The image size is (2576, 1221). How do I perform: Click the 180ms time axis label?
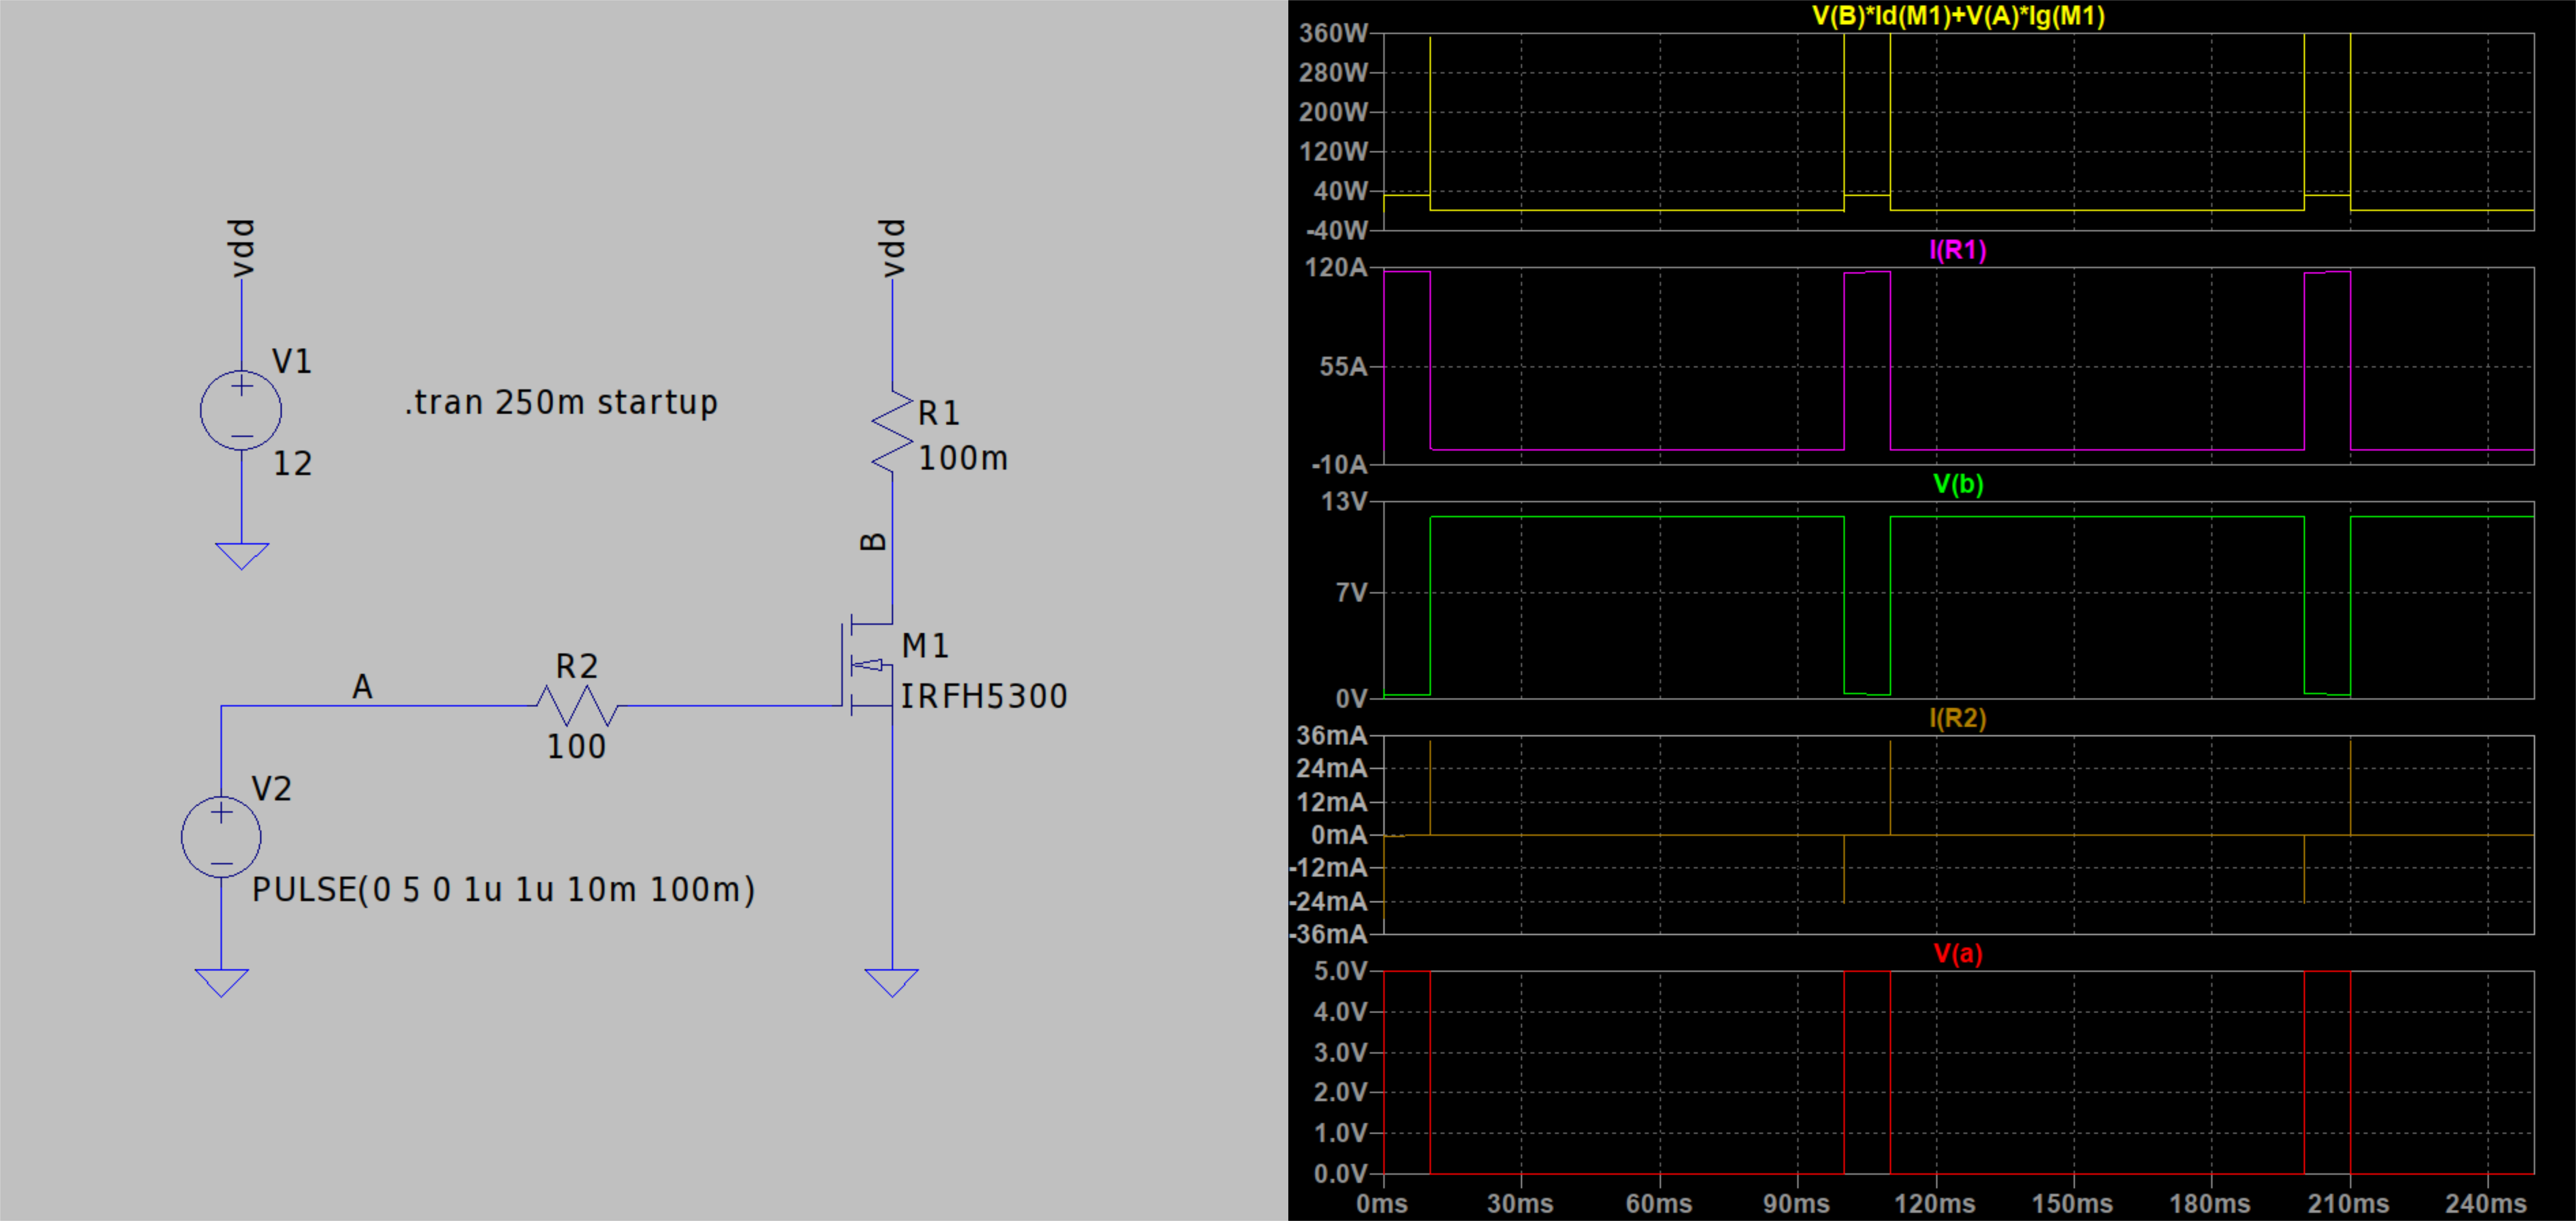coord(2210,1203)
